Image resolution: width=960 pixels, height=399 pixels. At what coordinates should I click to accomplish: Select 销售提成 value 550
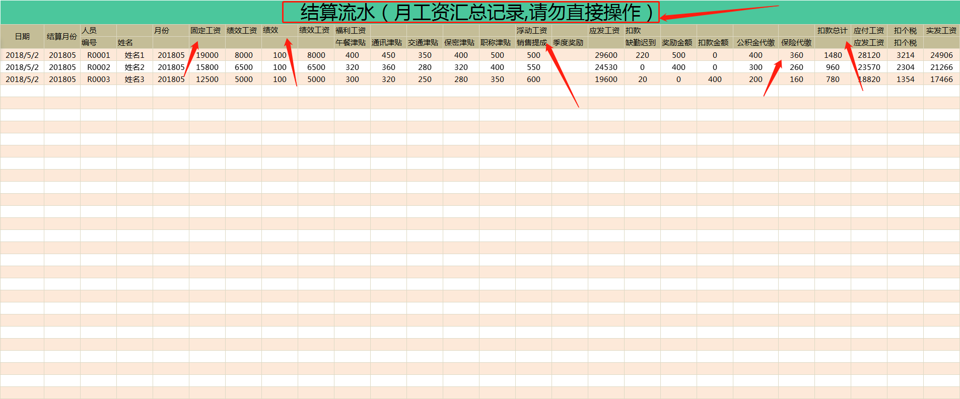click(x=533, y=67)
